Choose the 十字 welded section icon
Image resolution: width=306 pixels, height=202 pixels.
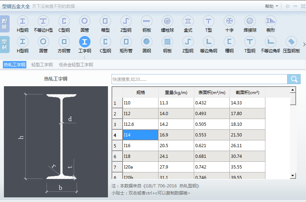click(229, 21)
